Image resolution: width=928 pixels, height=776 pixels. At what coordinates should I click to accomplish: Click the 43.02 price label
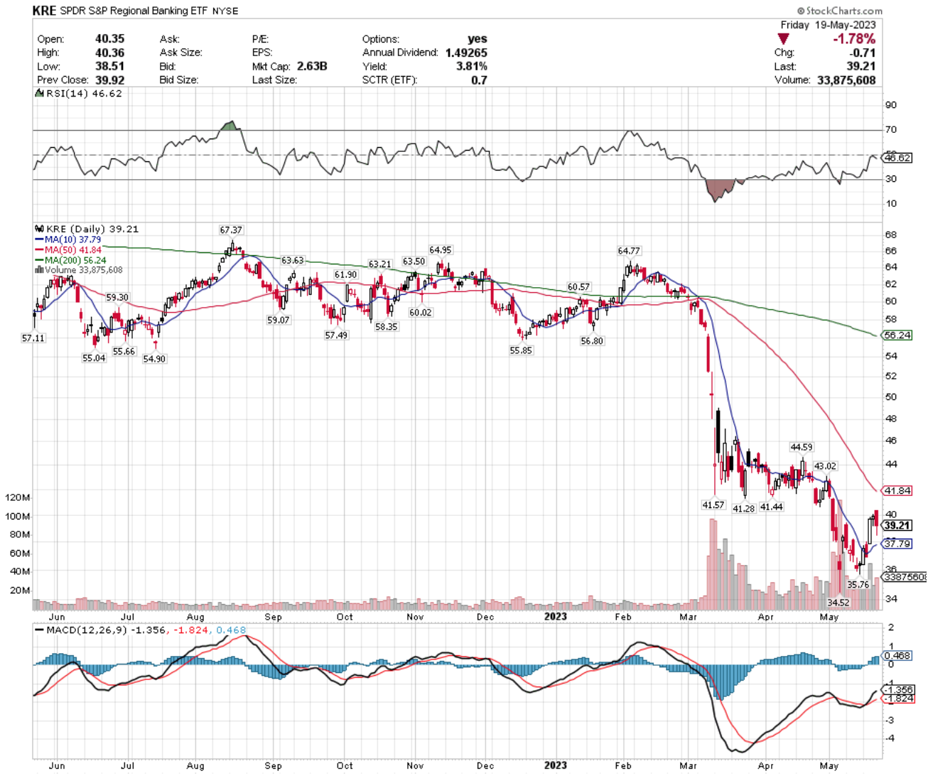tap(825, 466)
